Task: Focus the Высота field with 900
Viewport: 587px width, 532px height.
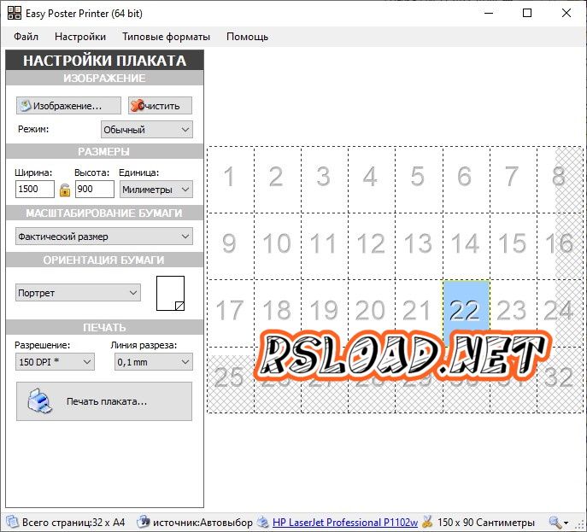Action: (x=95, y=189)
